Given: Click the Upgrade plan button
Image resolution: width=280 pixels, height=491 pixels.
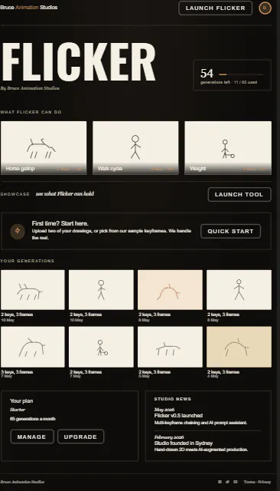Looking at the screenshot, I should (x=80, y=437).
